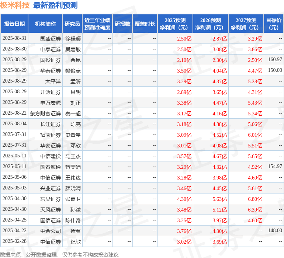284x258 pixels.
Task: Click researcher name 吴嘉敏
Action: point(73,49)
